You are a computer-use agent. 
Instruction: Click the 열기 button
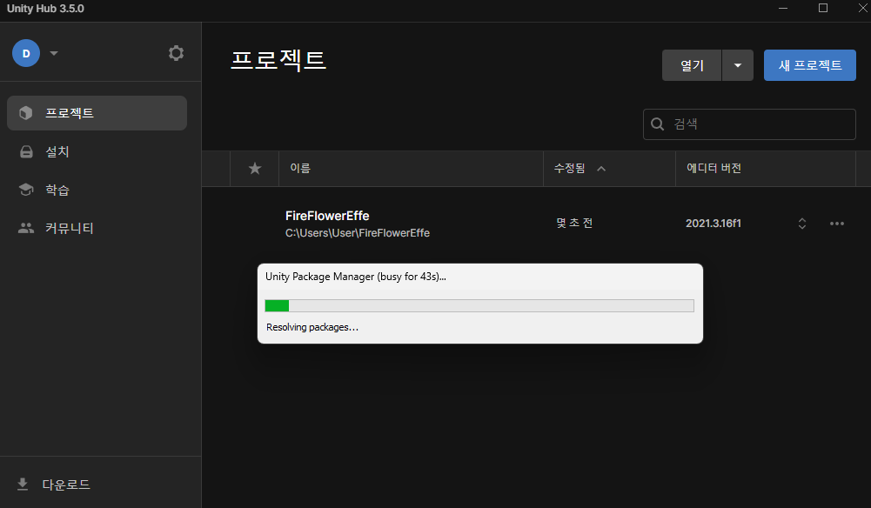(x=692, y=65)
